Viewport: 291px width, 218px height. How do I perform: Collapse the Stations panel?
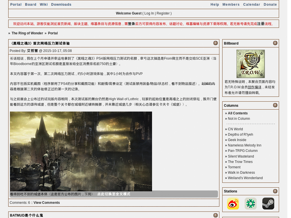point(275,191)
